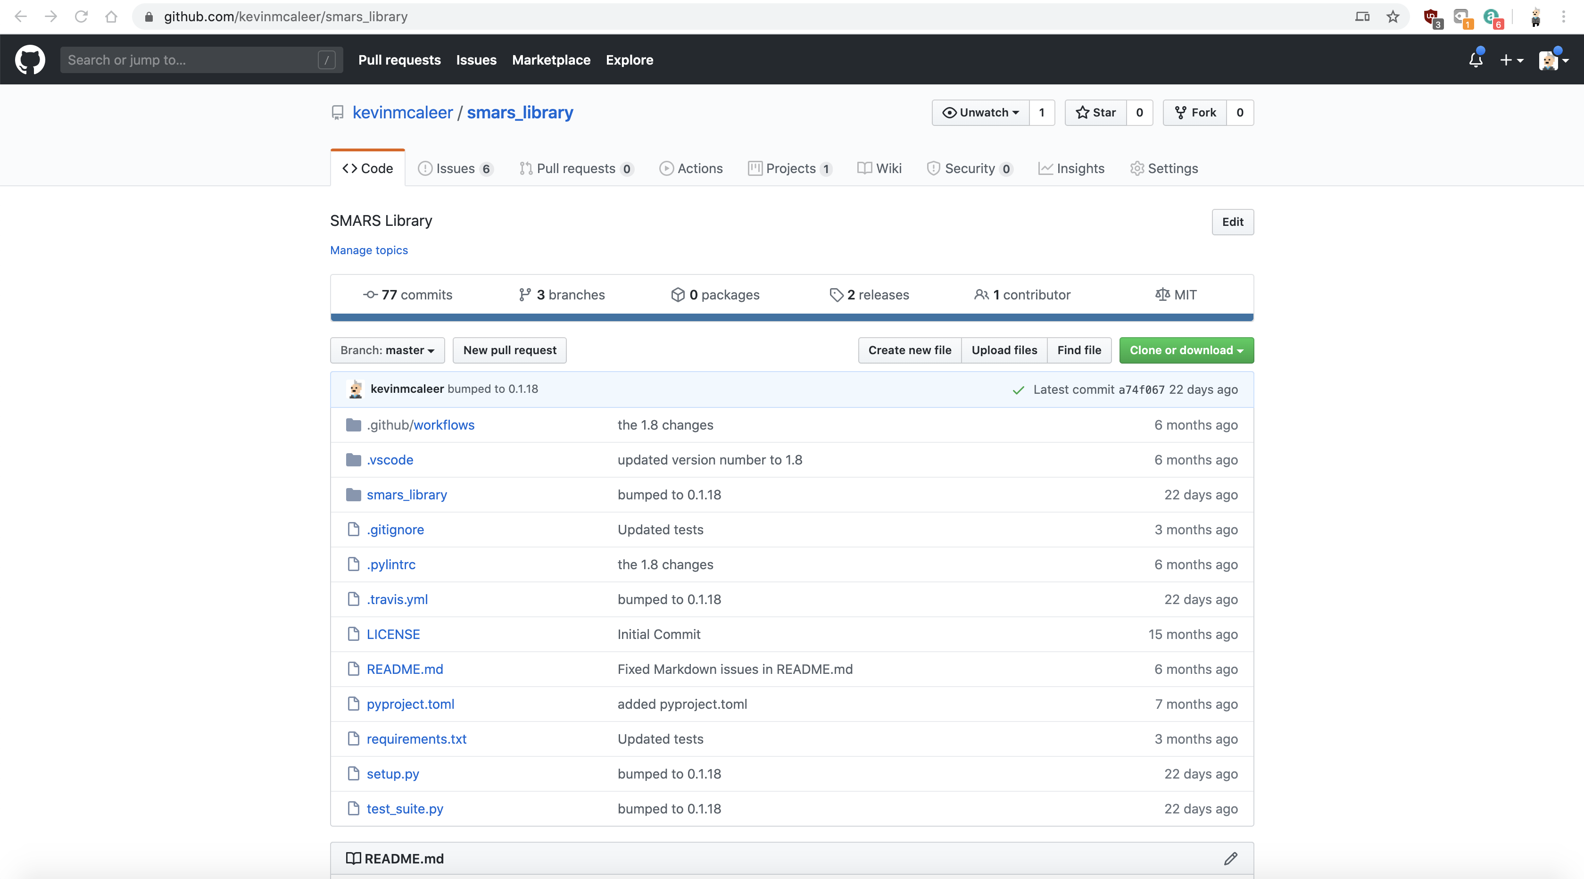Image resolution: width=1584 pixels, height=879 pixels.
Task: Click Upload files button
Action: click(1004, 350)
